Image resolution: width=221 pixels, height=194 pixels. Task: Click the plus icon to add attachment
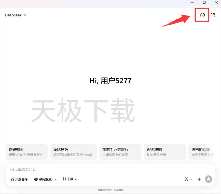point(199,179)
